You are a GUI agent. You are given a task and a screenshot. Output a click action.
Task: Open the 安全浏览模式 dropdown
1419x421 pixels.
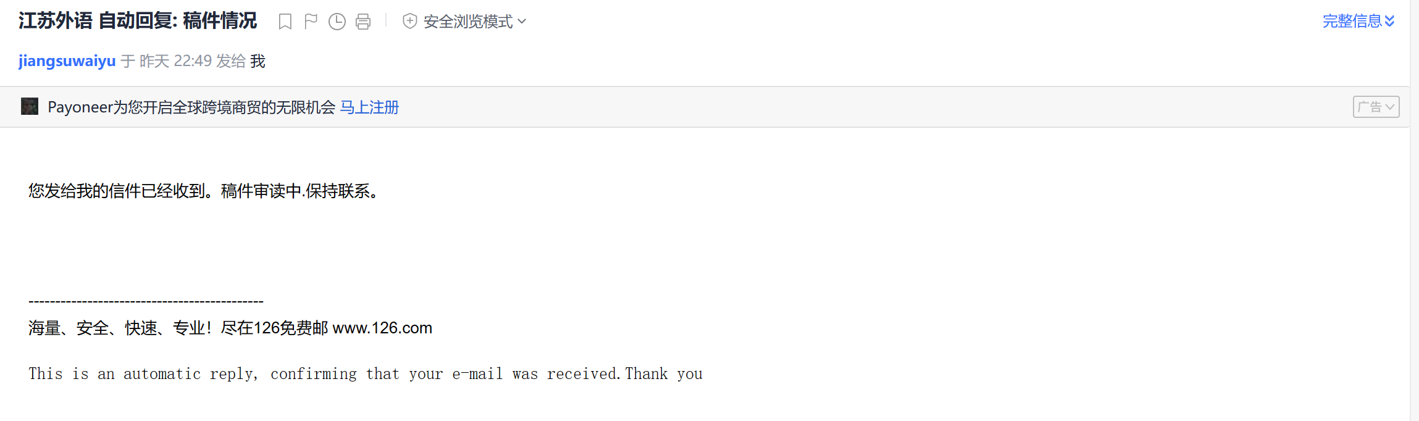(474, 22)
